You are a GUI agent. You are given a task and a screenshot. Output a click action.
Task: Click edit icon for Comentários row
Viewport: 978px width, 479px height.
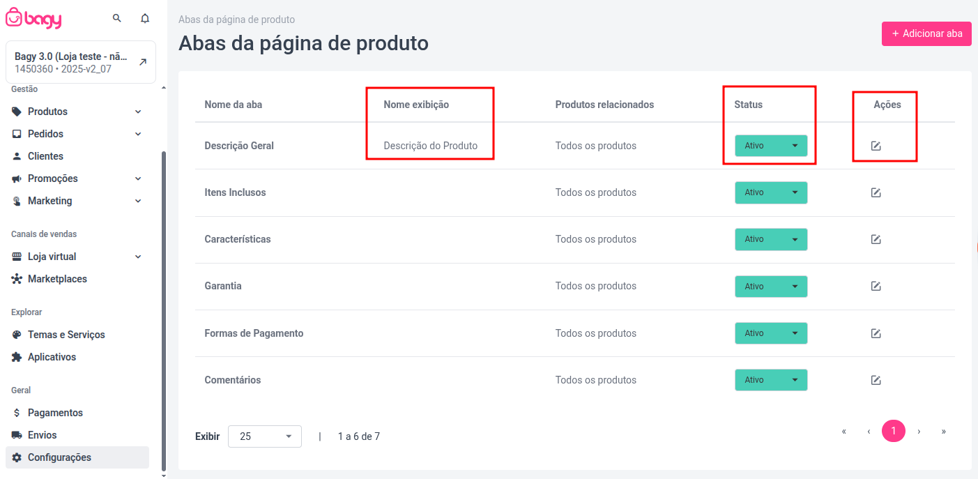click(x=876, y=380)
